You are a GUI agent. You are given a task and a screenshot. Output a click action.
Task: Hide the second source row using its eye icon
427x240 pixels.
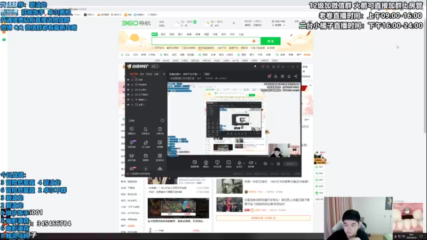(128, 85)
